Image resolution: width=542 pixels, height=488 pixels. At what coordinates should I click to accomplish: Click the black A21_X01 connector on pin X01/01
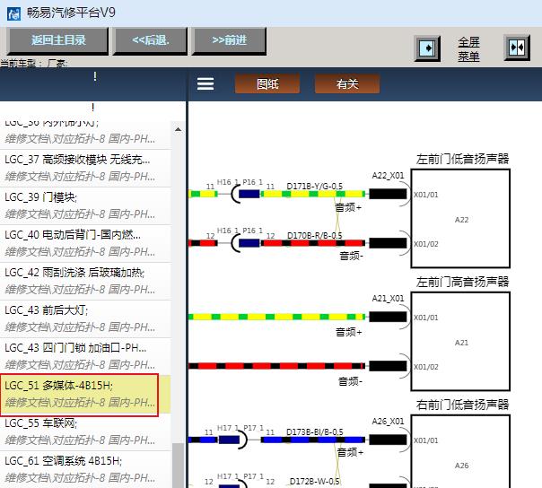click(x=388, y=317)
